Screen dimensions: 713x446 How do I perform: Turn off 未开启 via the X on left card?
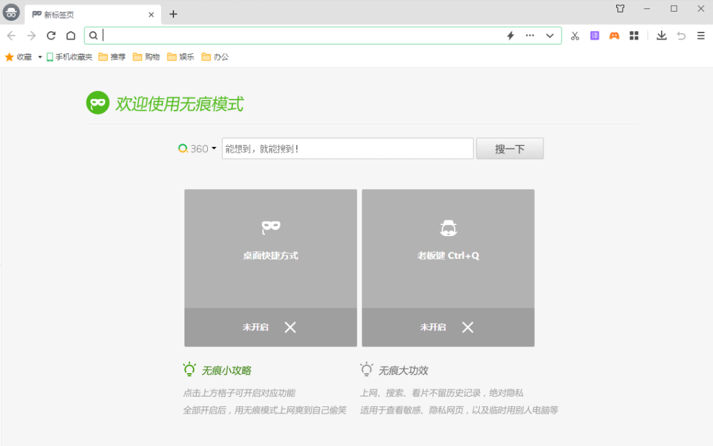(x=290, y=327)
